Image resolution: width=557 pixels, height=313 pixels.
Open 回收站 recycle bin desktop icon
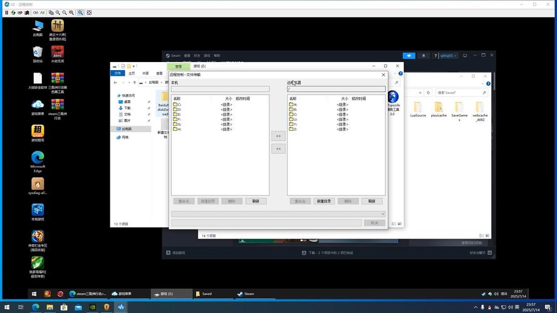[38, 54]
